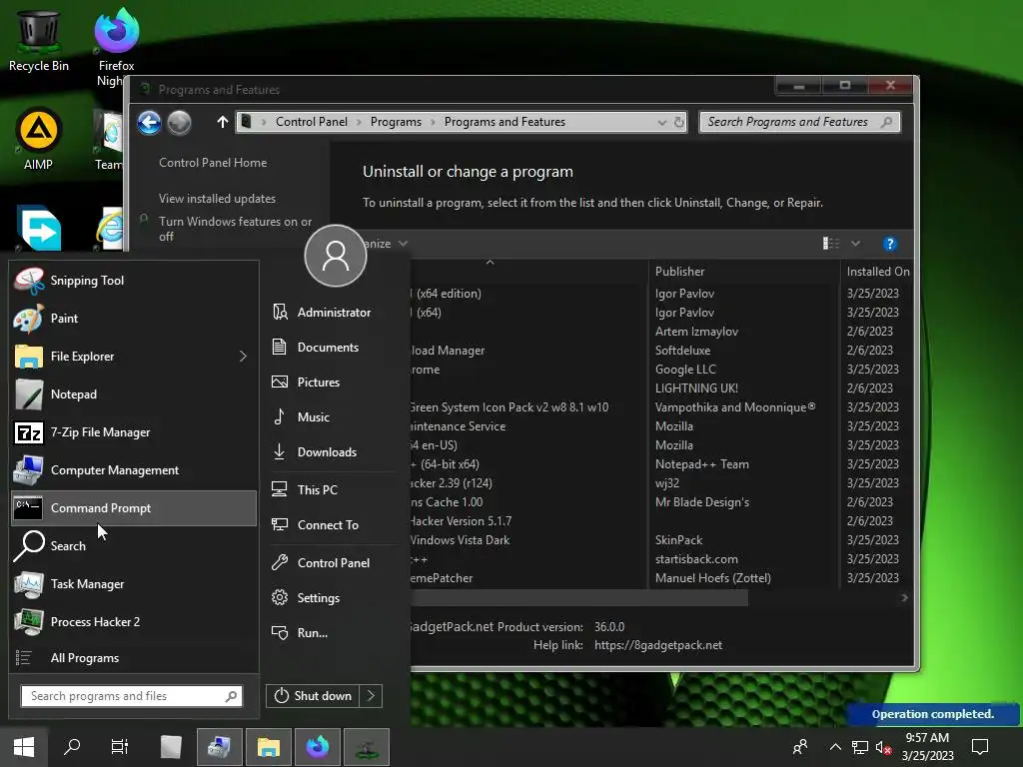Launch Paint from the Start menu
1023x767 pixels.
(x=134, y=319)
